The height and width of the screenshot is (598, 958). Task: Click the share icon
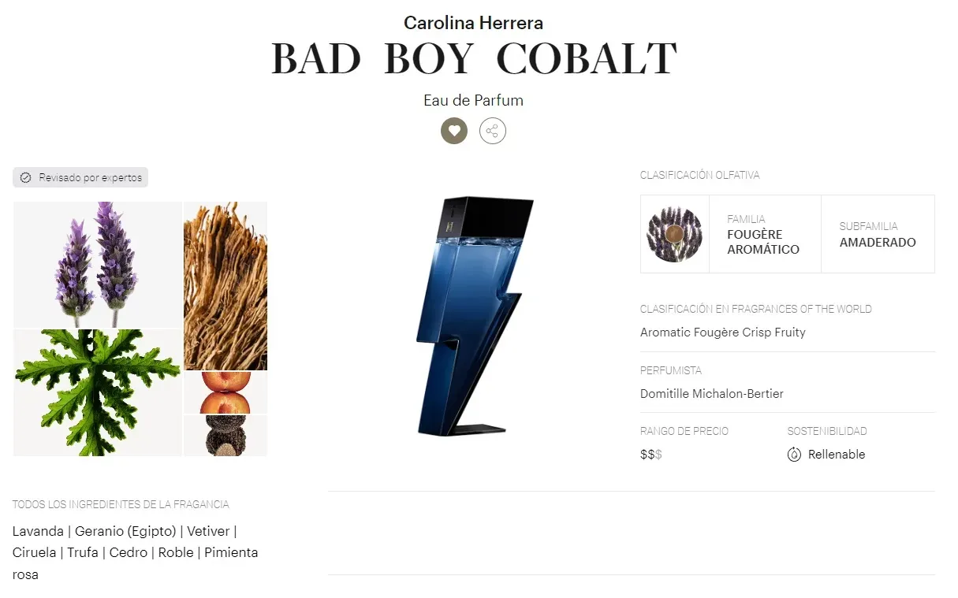tap(493, 131)
